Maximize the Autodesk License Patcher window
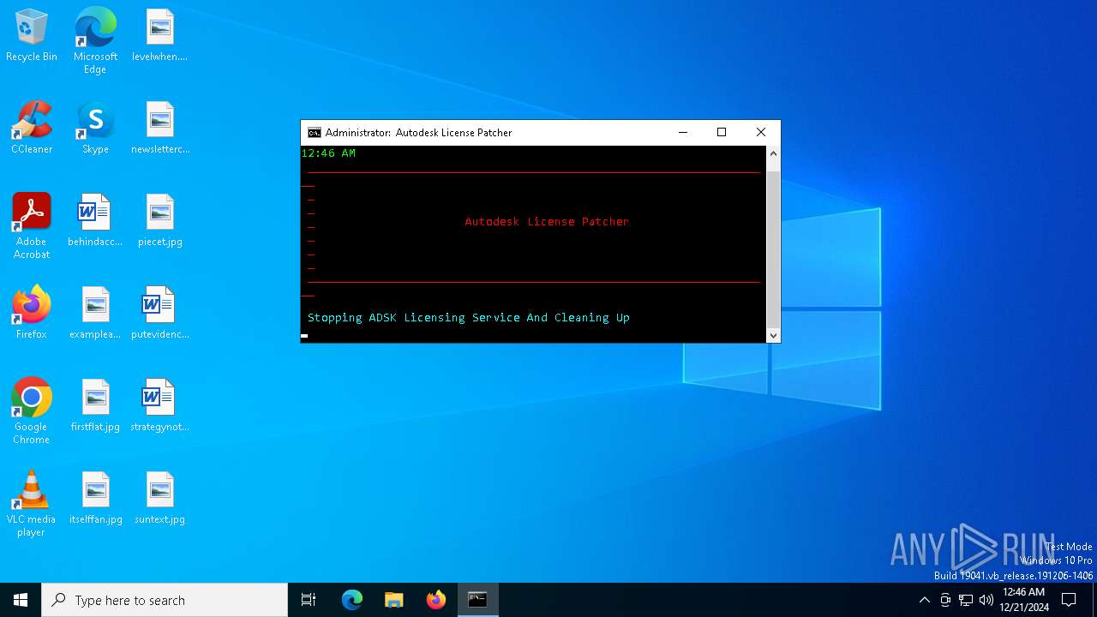 (x=722, y=133)
